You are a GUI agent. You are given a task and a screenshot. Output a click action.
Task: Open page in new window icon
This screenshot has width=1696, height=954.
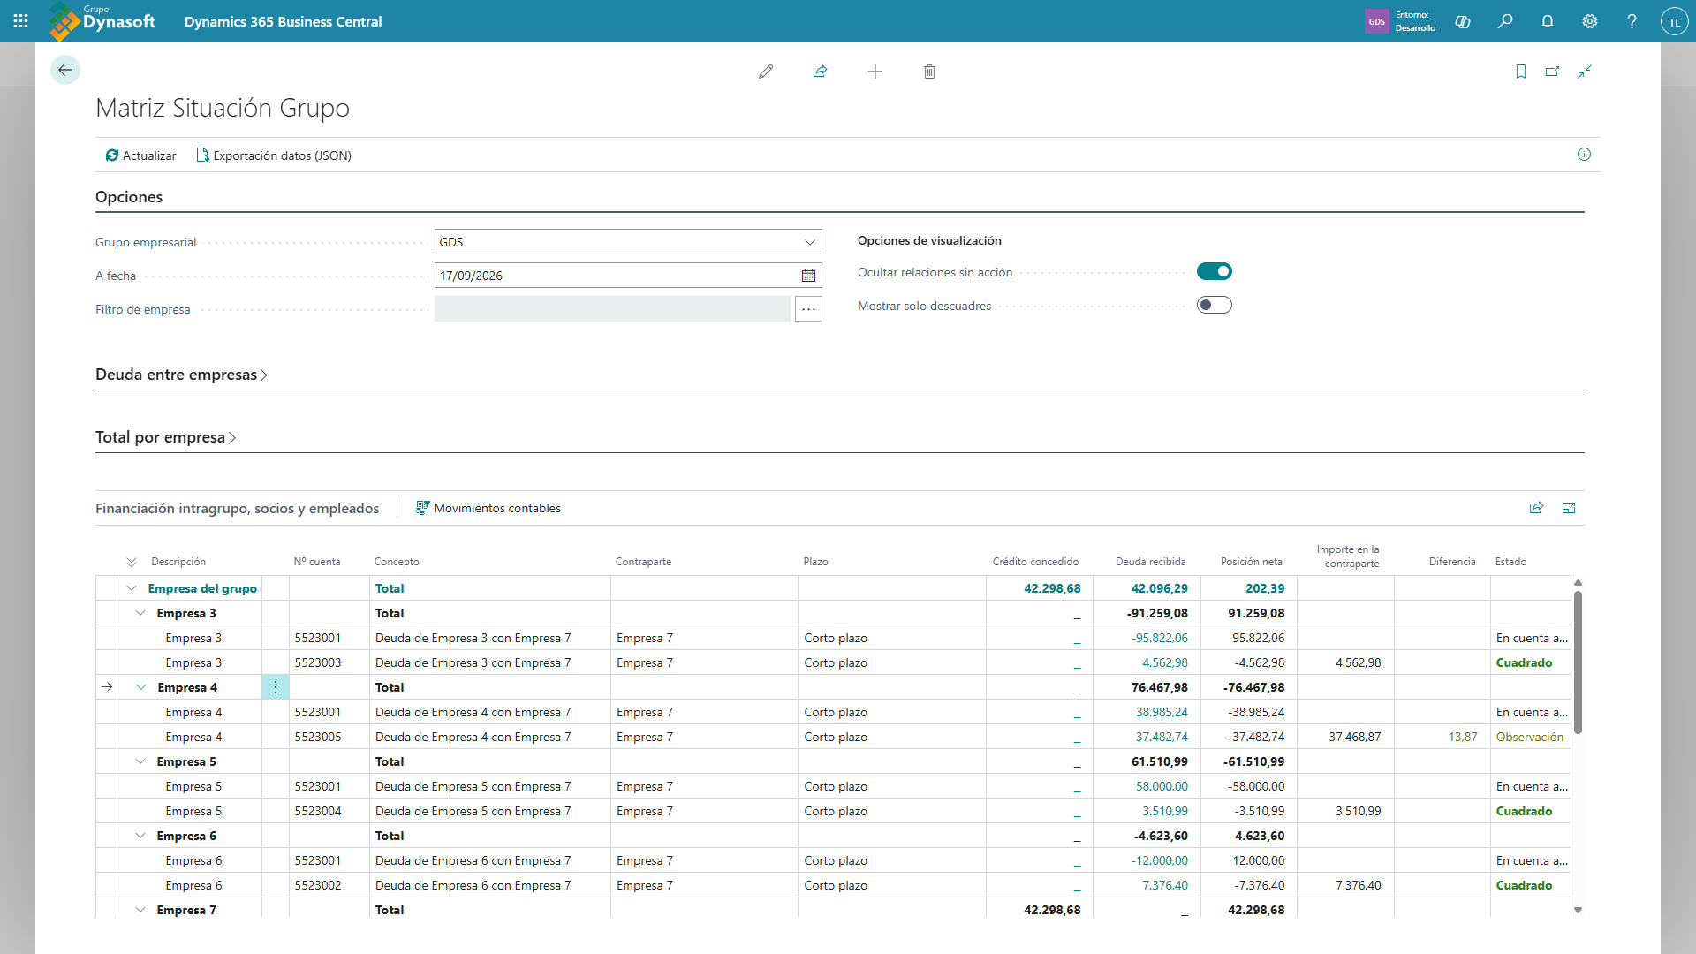[x=1553, y=72]
